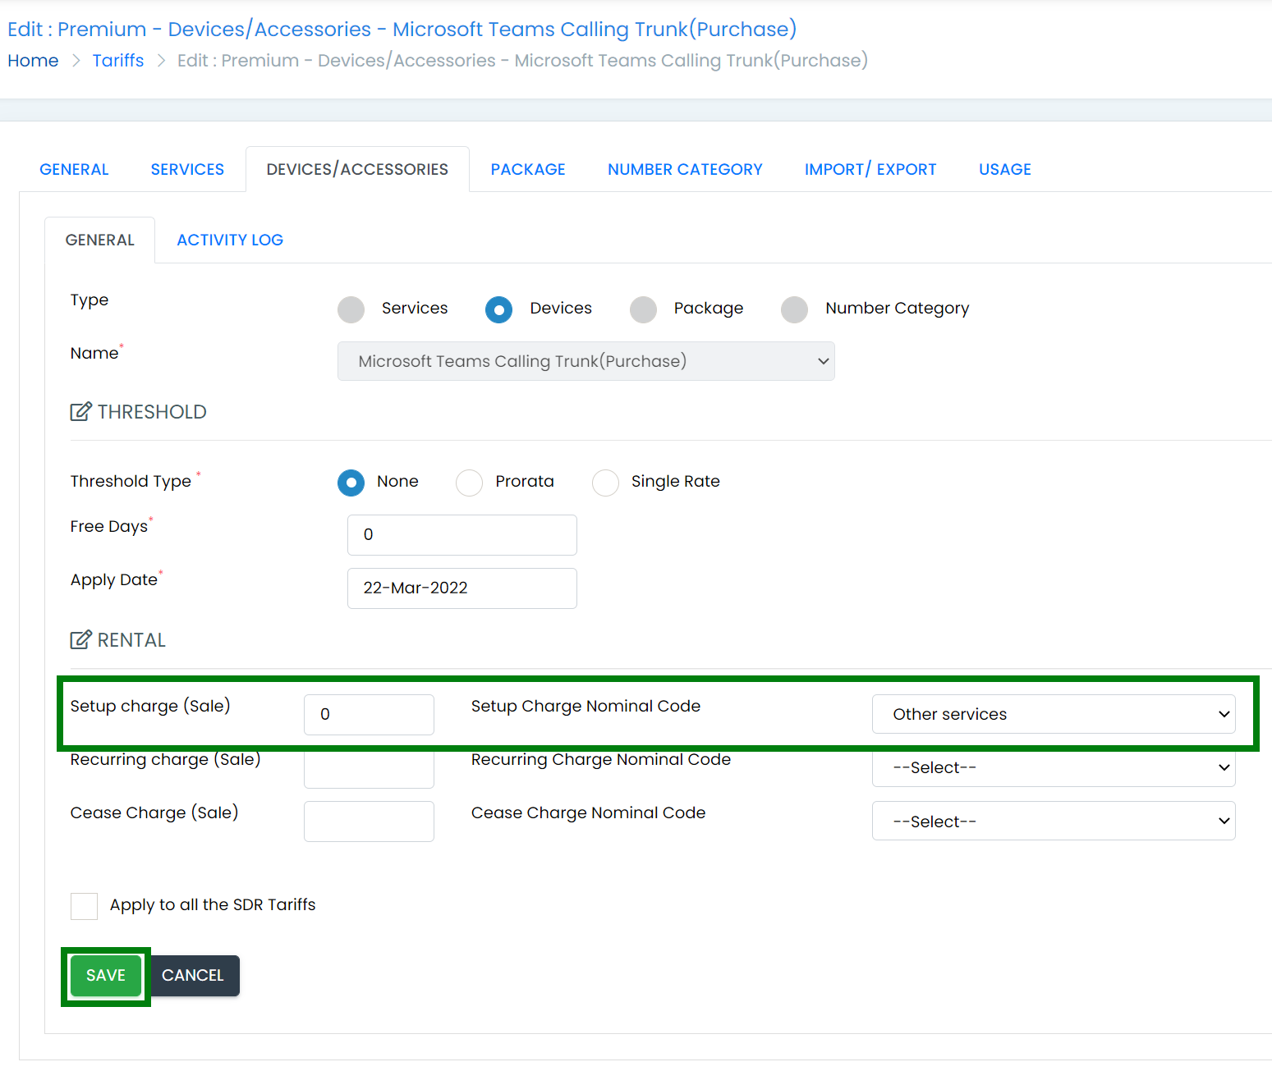Open the DEVICES/ACCESSORIES tab

(x=357, y=169)
